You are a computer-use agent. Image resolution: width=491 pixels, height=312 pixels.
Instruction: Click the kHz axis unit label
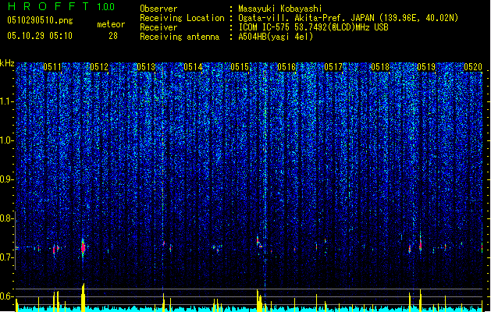7,63
